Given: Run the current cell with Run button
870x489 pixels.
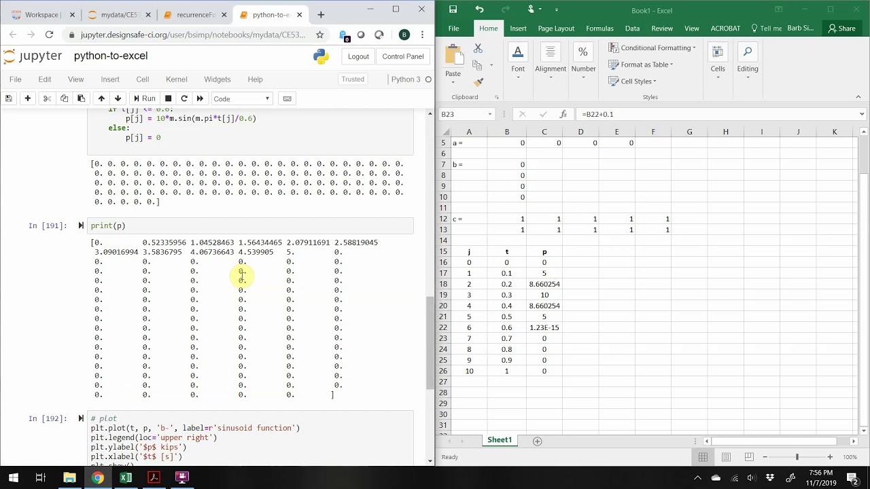Looking at the screenshot, I should [x=144, y=98].
